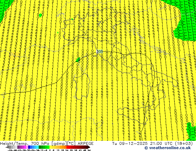The height and width of the screenshot is (151, 196).
Task: Click the dark green -18 swatch in the legend
Action: click(40, 147)
